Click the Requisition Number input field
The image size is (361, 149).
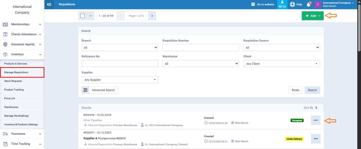[200, 48]
